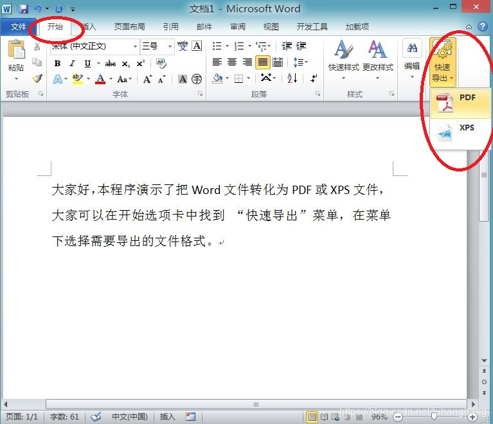The width and height of the screenshot is (493, 424).
Task: Toggle italic formatting
Action: tap(73, 64)
